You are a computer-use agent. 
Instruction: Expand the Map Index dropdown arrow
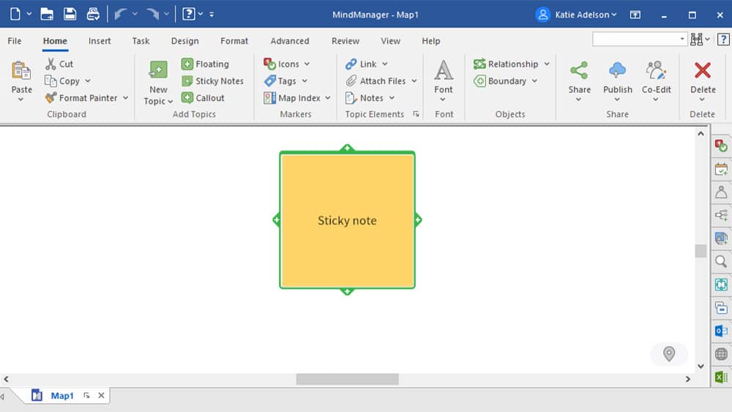click(x=328, y=98)
